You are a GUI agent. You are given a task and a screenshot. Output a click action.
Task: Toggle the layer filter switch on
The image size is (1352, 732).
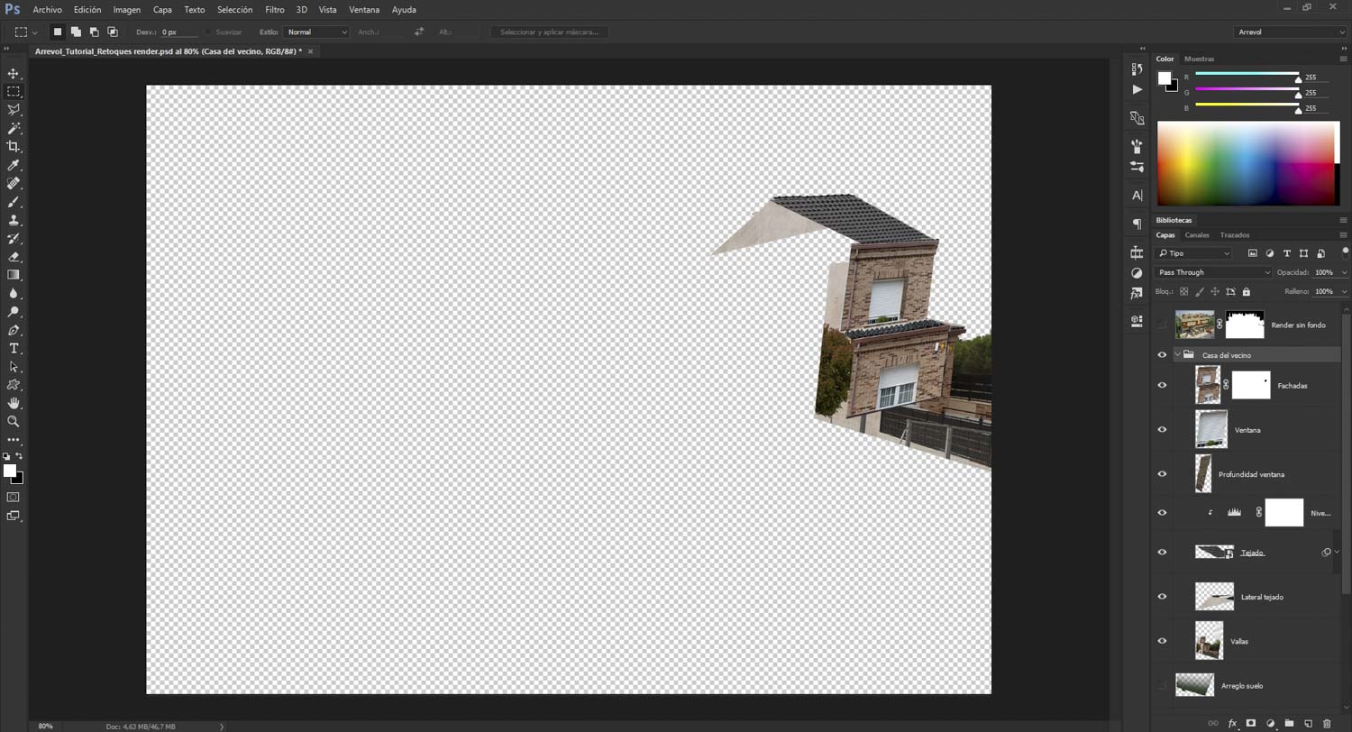tap(1345, 252)
